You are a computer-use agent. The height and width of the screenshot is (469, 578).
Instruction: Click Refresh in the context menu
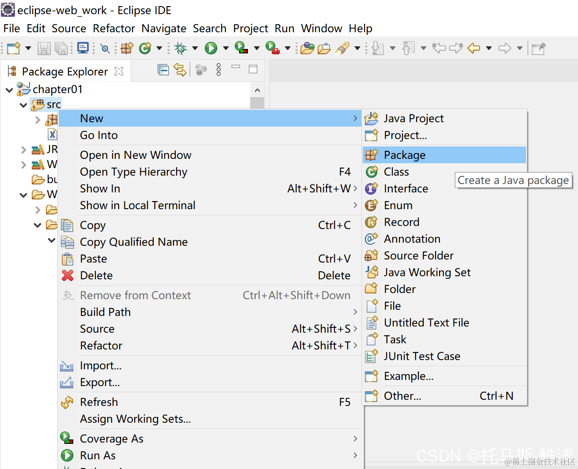click(210, 402)
